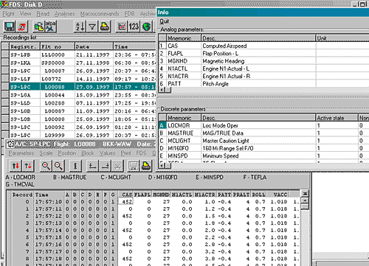Image resolution: width=369 pixels, height=266 pixels.
Task: Click the greyed crossed-lines icon in flight toolbar
Action: pos(117,166)
